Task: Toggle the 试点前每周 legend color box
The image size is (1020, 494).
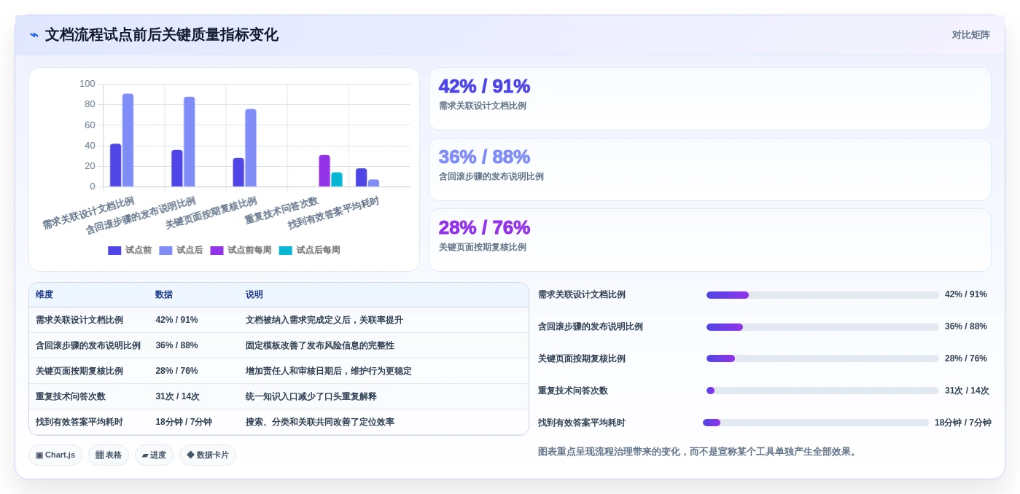Action: click(217, 251)
